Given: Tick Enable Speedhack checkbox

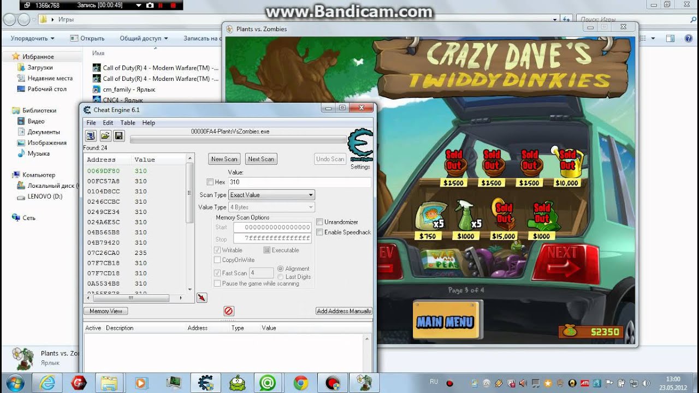Looking at the screenshot, I should click(320, 233).
